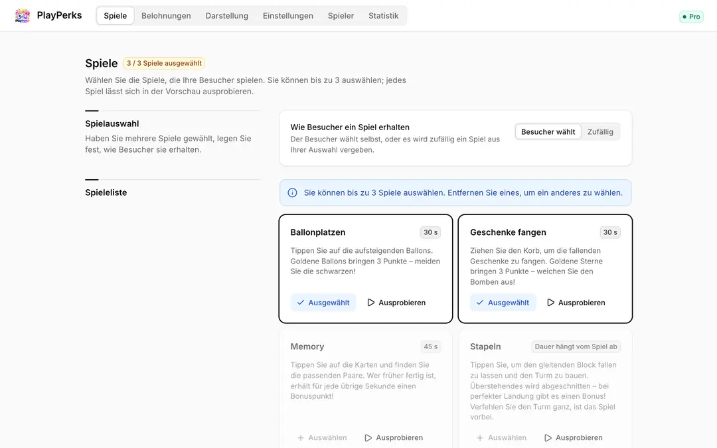Go to the Darstellung tab
This screenshot has width=717, height=448.
click(x=227, y=15)
